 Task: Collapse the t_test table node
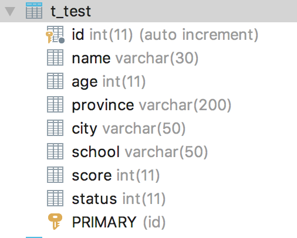tap(10, 11)
